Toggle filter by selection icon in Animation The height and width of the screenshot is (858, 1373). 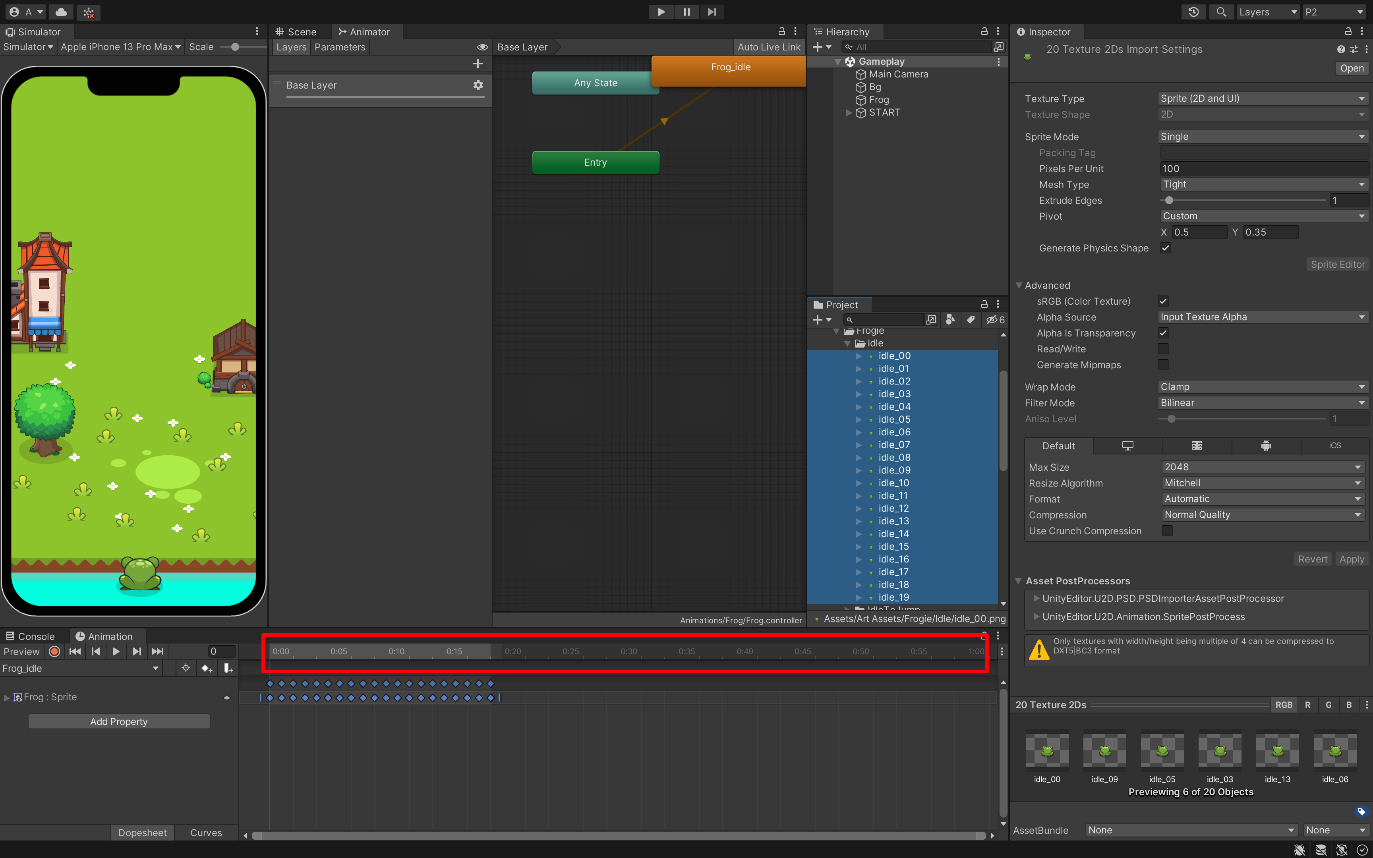186,669
